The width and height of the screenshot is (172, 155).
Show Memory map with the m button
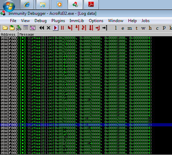(x=130, y=28)
